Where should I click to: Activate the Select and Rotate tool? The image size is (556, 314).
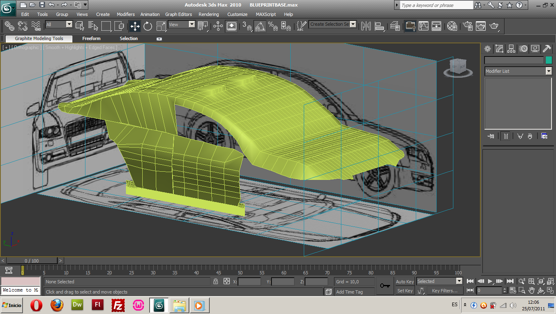[x=148, y=26]
